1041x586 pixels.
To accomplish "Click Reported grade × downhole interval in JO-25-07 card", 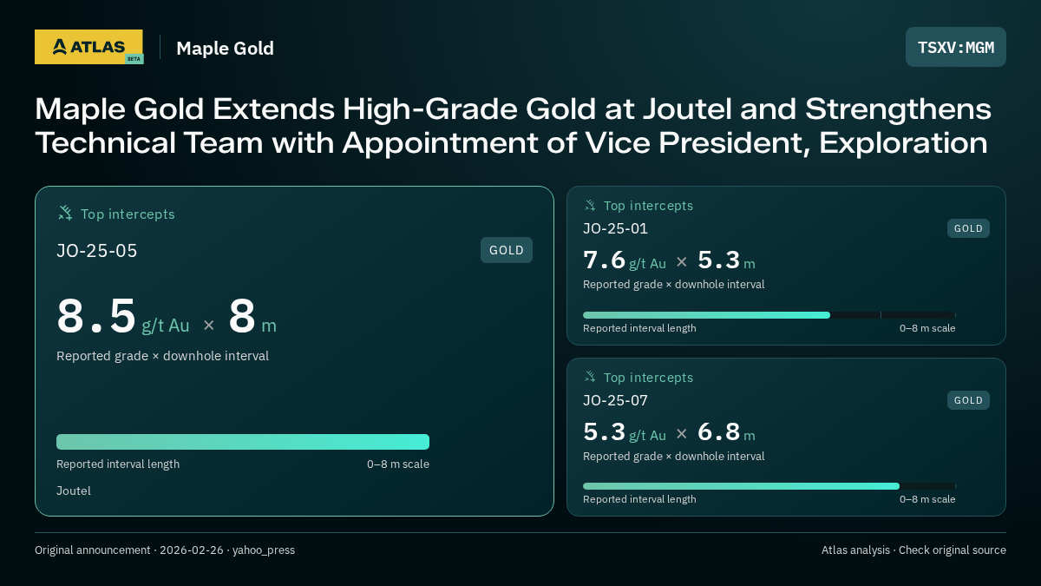I will click(674, 457).
